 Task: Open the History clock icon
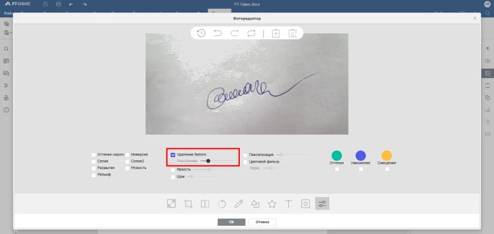tap(201, 33)
